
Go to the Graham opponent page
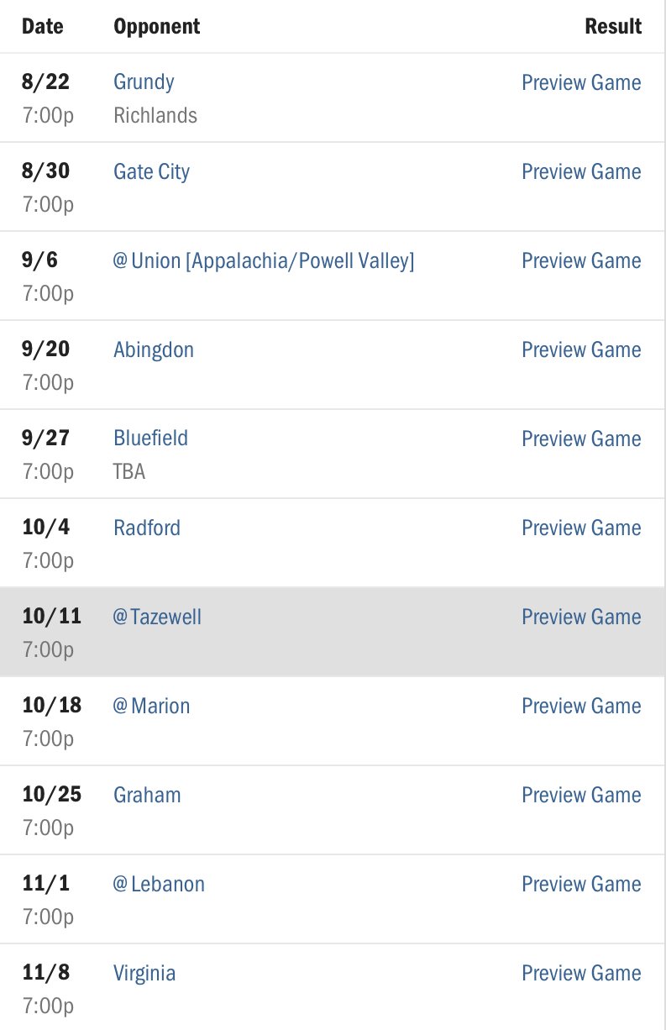pyautogui.click(x=147, y=795)
